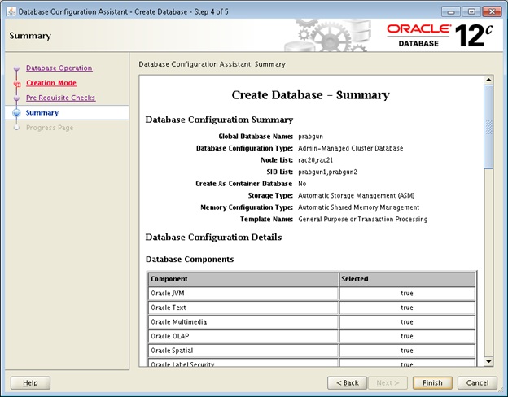Click the Oracle Text table row
508x397 pixels.
point(312,308)
